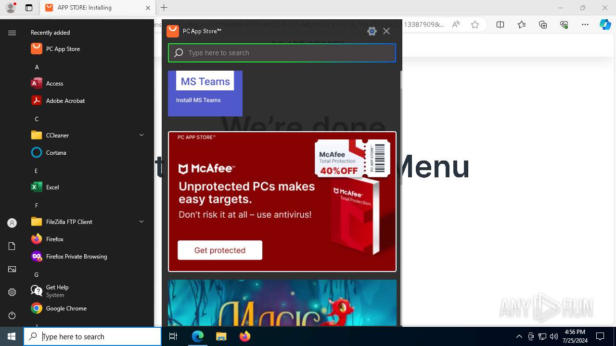Toggle Read aloud in Edge address bar
Screen dimensions: 616x346
[x=456, y=25]
